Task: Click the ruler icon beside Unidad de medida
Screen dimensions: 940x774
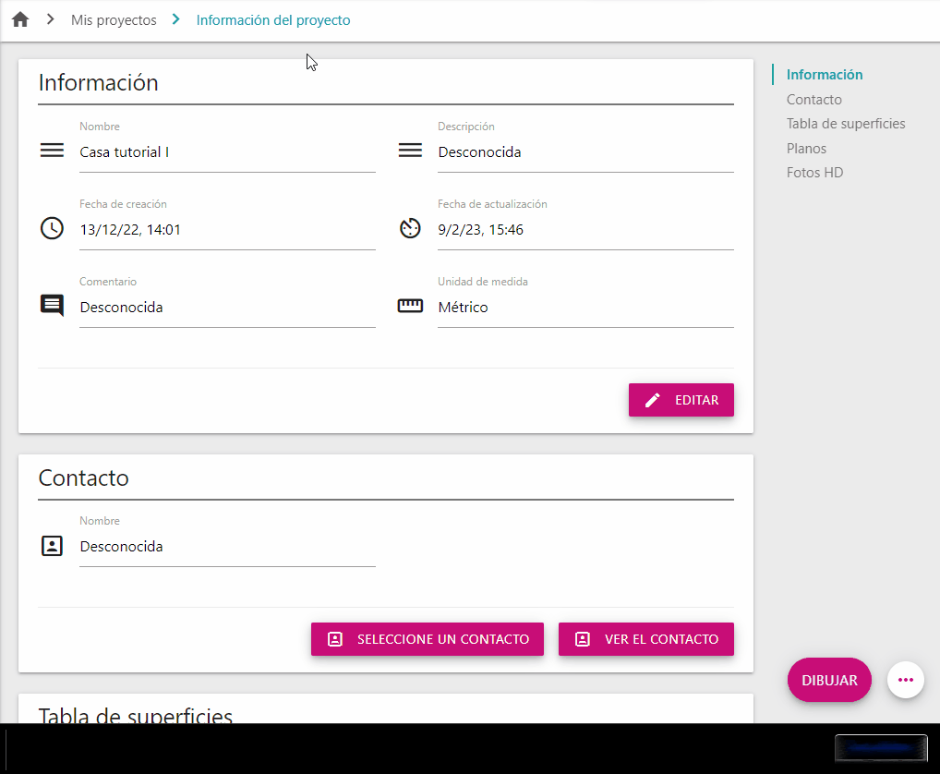Action: tap(410, 306)
